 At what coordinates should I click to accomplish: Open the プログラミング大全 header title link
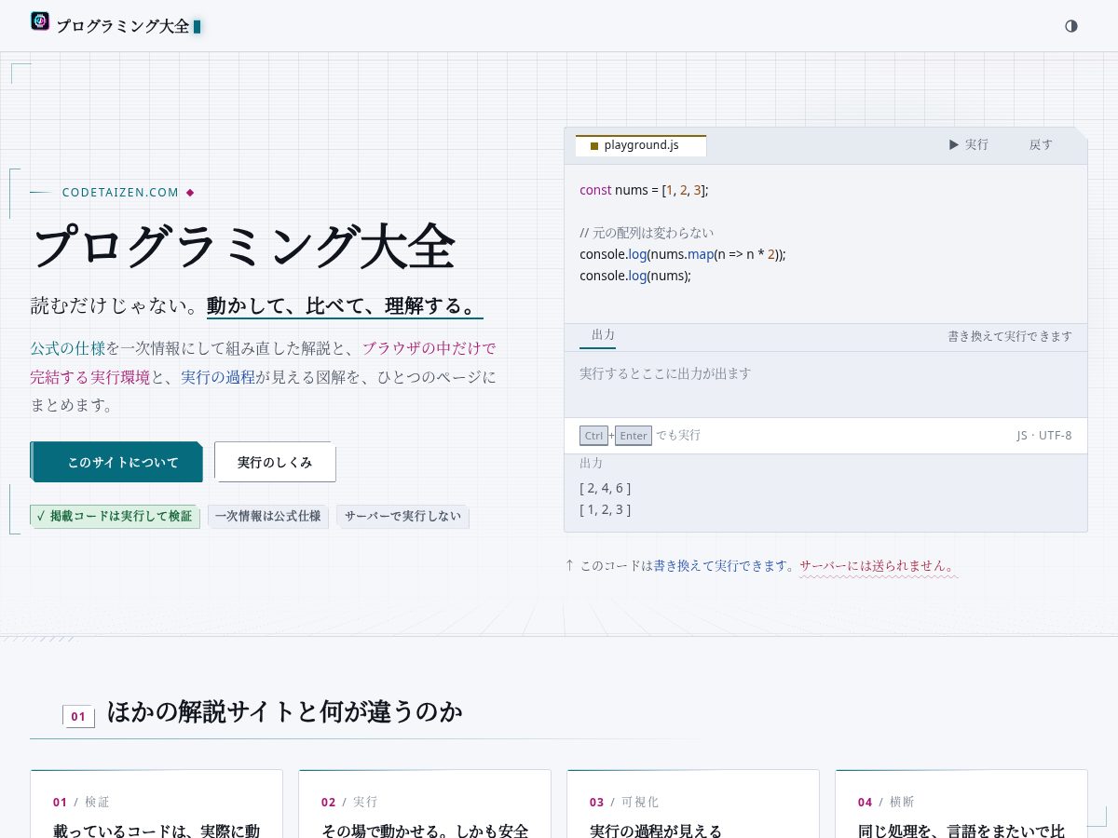tap(122, 26)
